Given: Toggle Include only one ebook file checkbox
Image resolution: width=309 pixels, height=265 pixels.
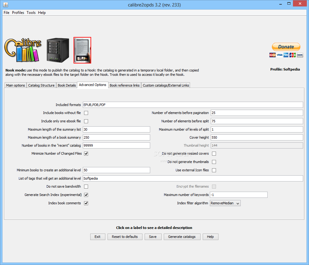Looking at the screenshot, I should 86,121.
